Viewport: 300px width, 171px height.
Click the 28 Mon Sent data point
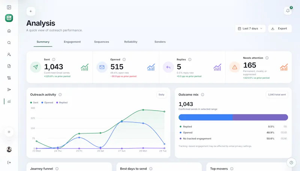pyautogui.click(x=143, y=110)
